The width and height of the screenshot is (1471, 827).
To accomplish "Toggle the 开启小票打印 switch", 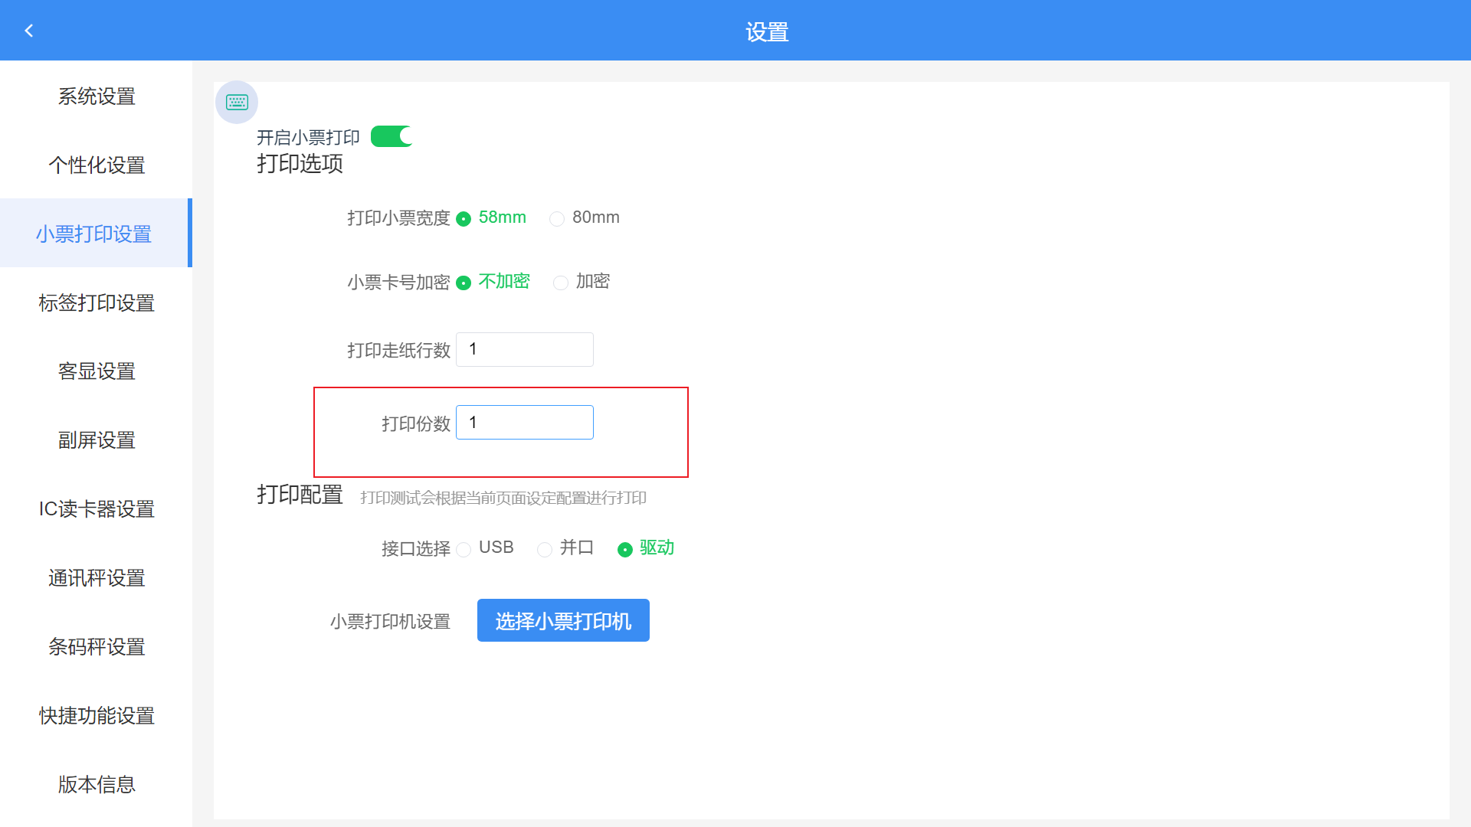I will [392, 136].
